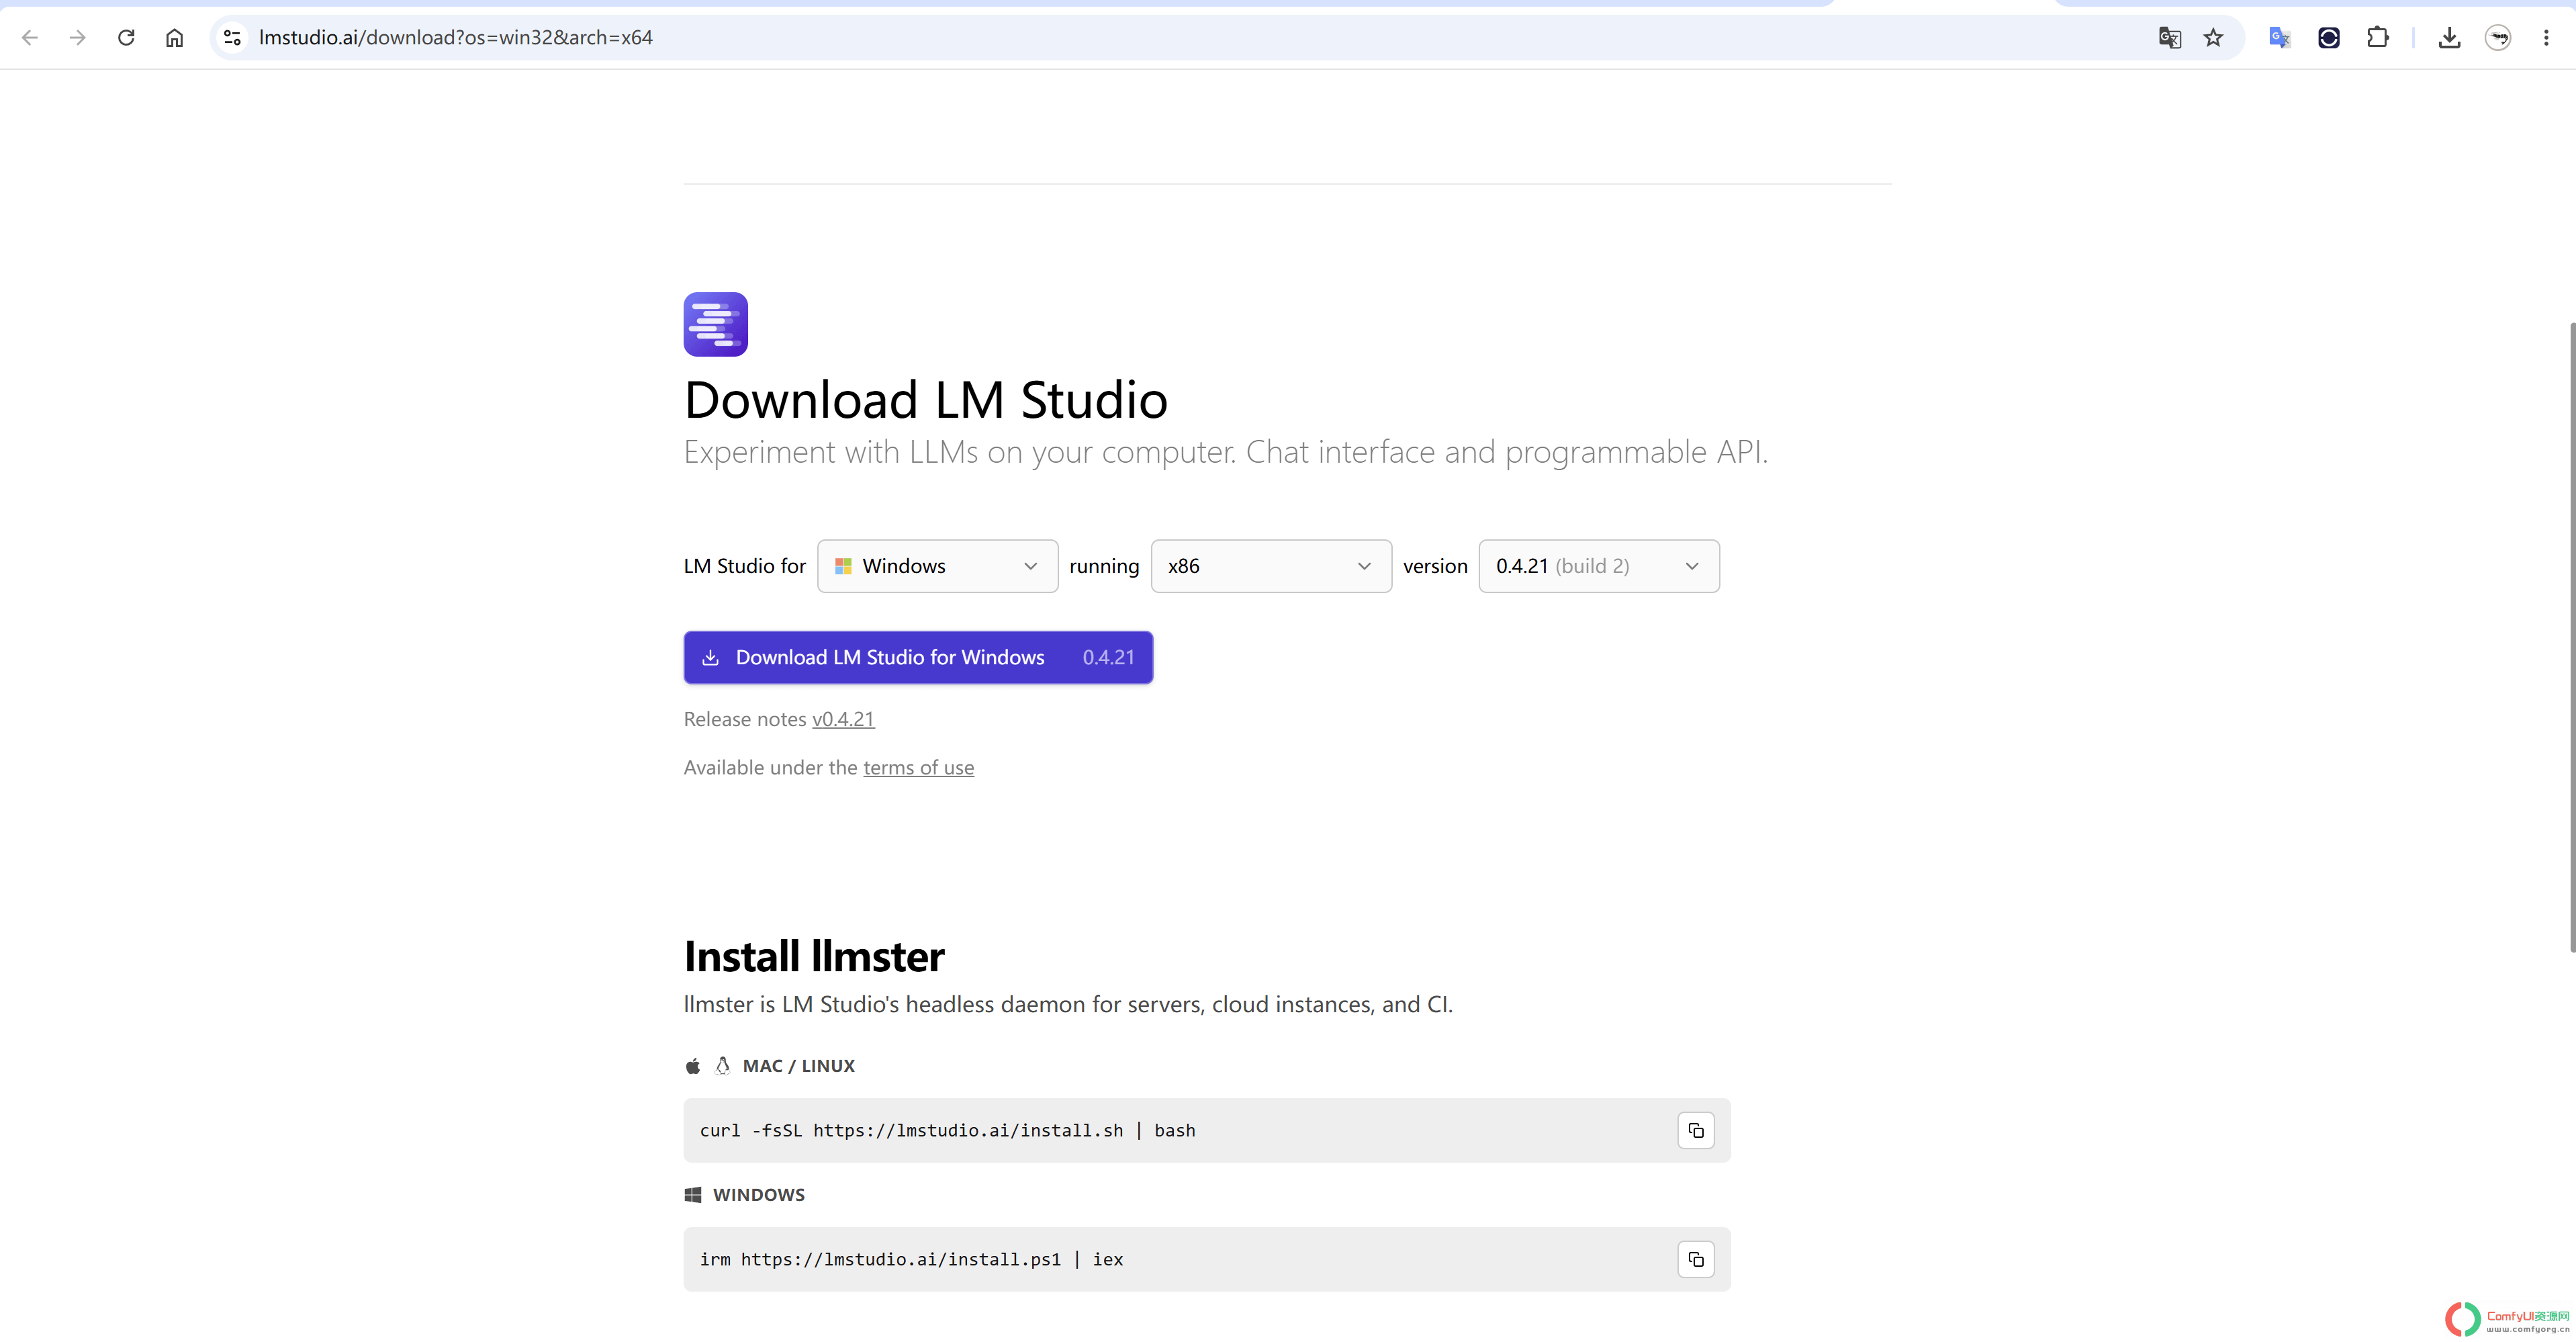Click the 'Experiment with LLMs' subtitle

1225,452
